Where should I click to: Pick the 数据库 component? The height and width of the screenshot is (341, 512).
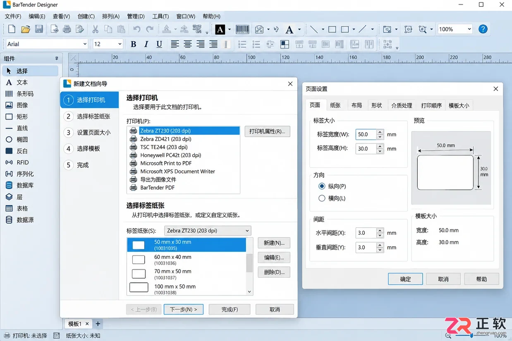click(30, 186)
